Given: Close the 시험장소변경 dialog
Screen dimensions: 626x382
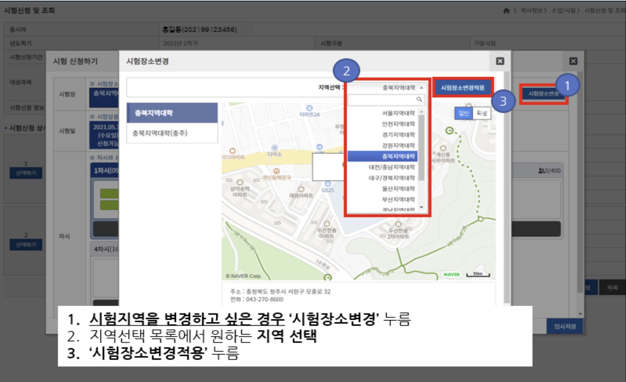Looking at the screenshot, I should 500,61.
